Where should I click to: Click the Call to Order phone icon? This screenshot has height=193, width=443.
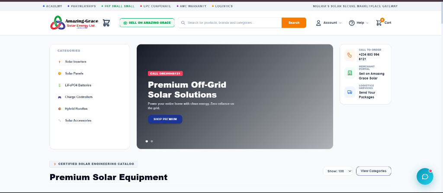click(x=350, y=55)
